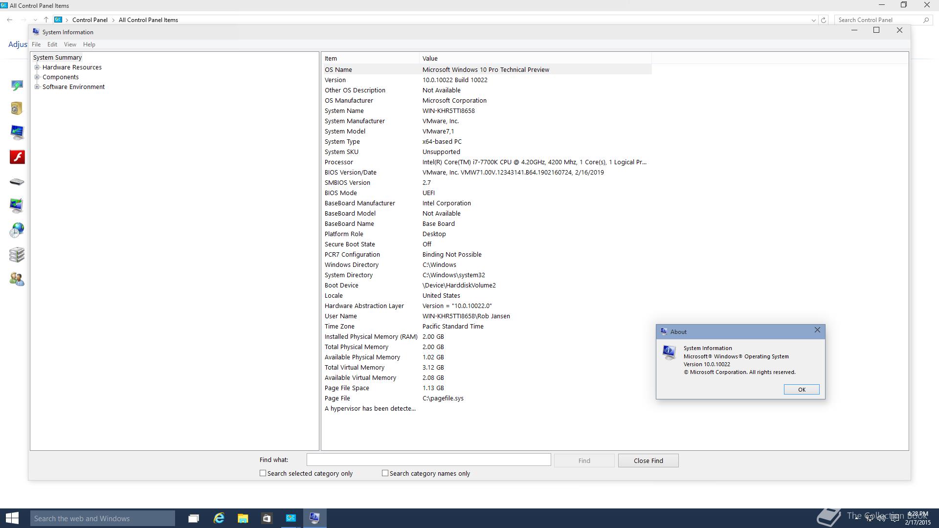Open recent locations dropdown arrow
939x528 pixels.
[x=35, y=20]
